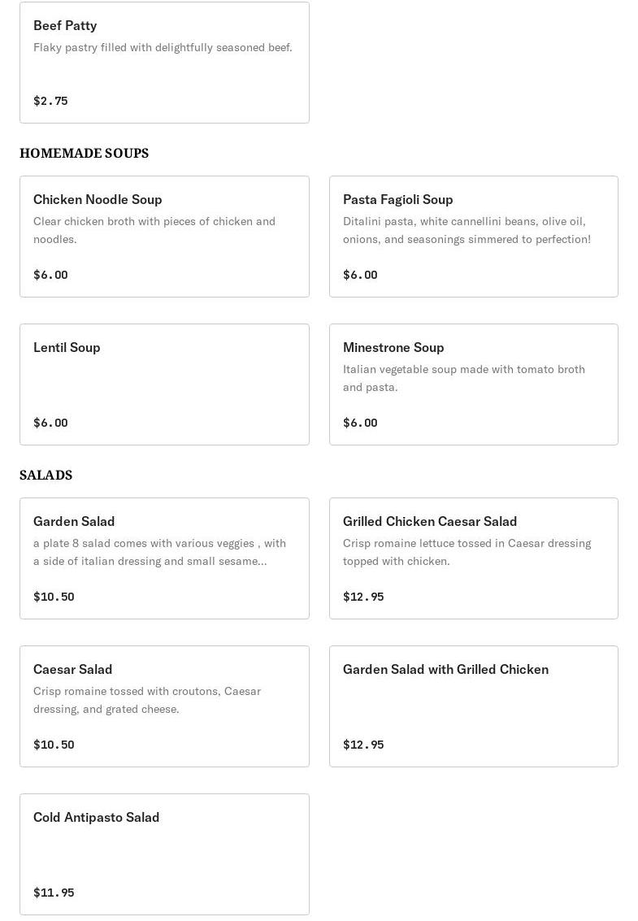Open the Lentil Soup menu card
638x921 pixels.
(x=164, y=384)
